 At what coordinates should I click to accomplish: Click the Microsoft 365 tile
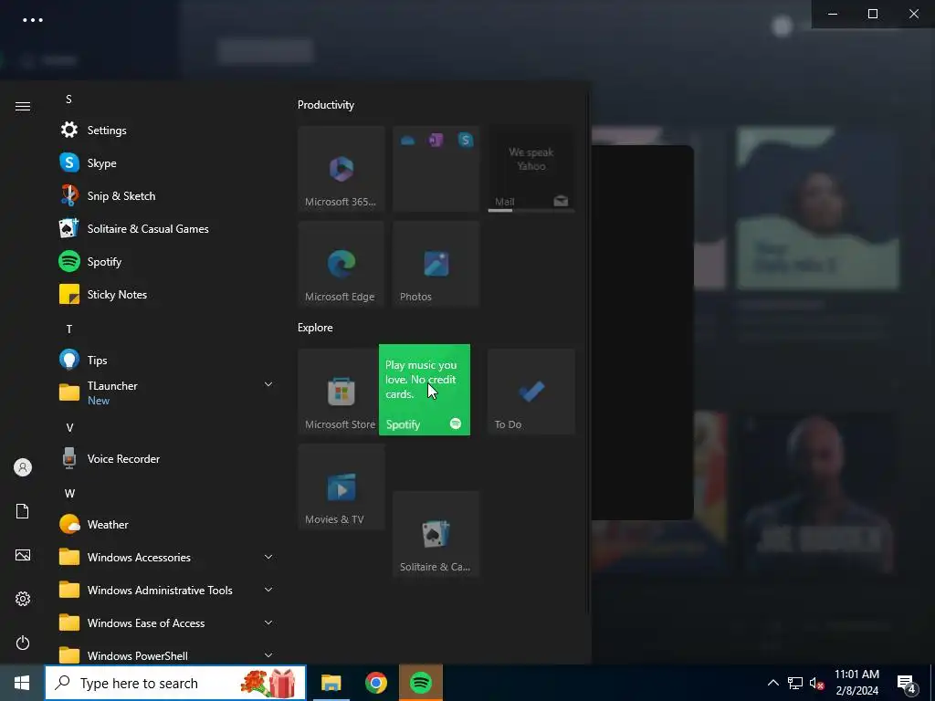[x=341, y=169]
